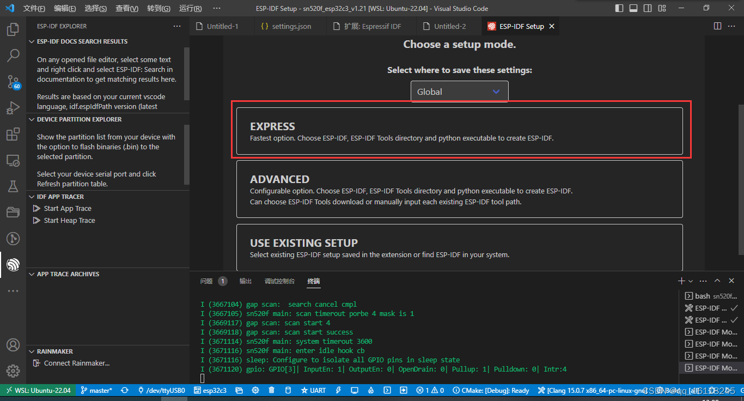The width and height of the screenshot is (744, 401).
Task: Select the esp32c3 target in the status bar
Action: 210,391
